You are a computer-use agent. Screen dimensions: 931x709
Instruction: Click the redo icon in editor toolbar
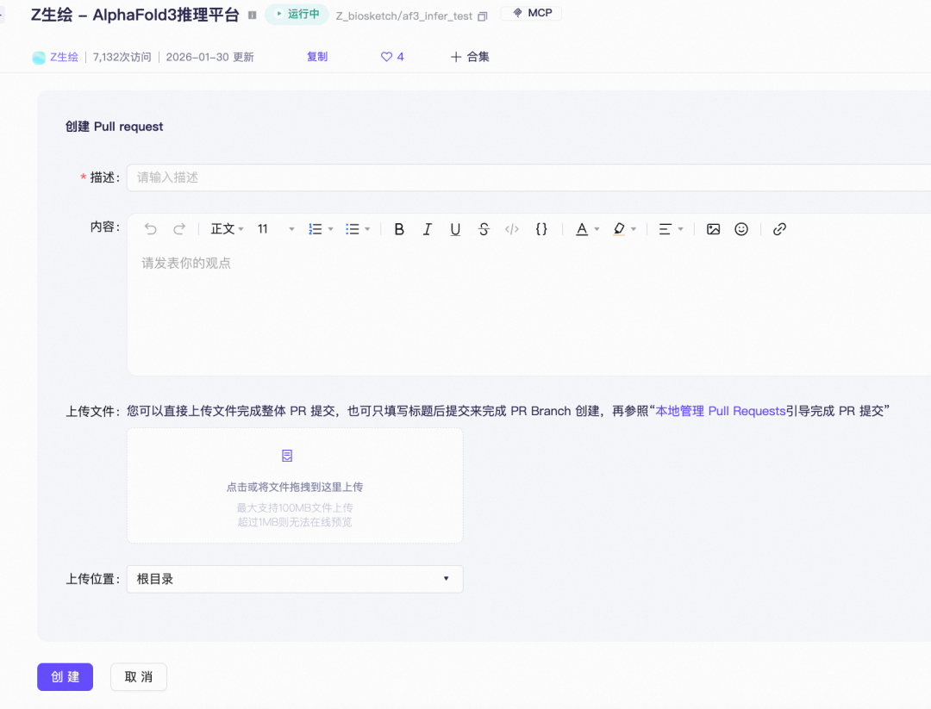click(179, 229)
